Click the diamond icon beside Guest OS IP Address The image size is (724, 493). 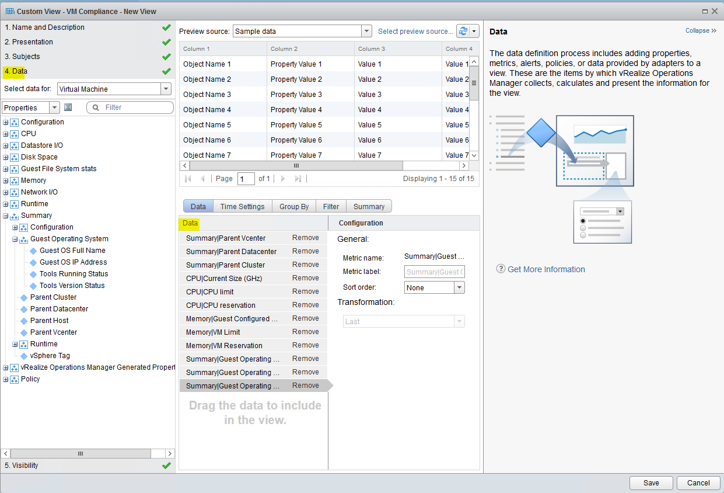(x=33, y=262)
